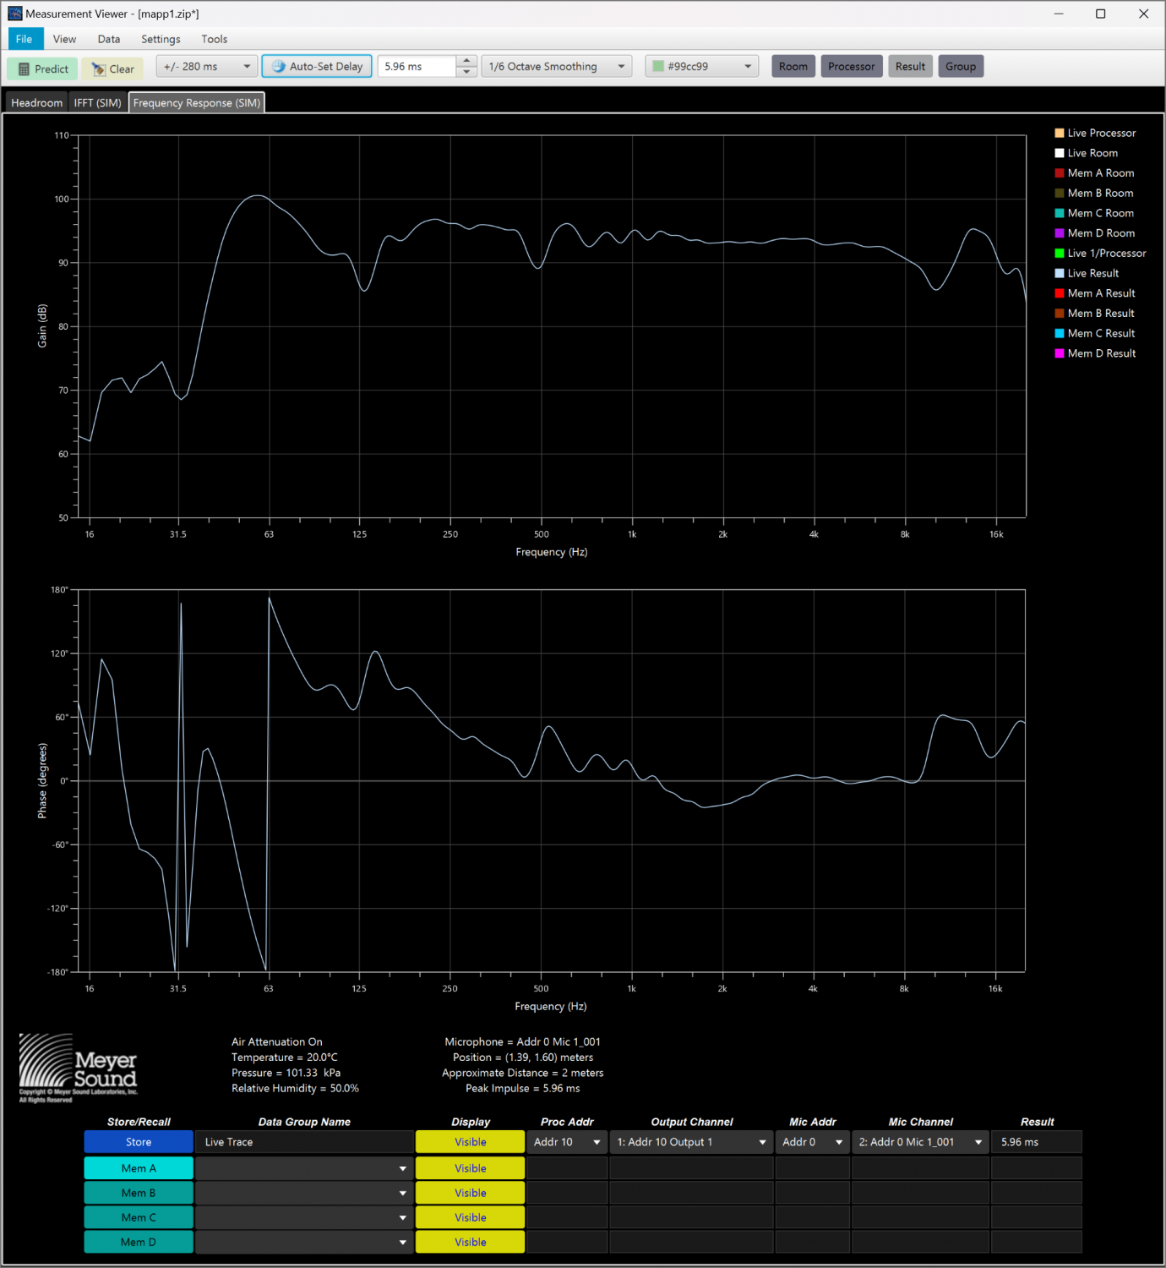Toggle Visible for the Mem D row
Screen dimensions: 1166x1268
tap(470, 1242)
